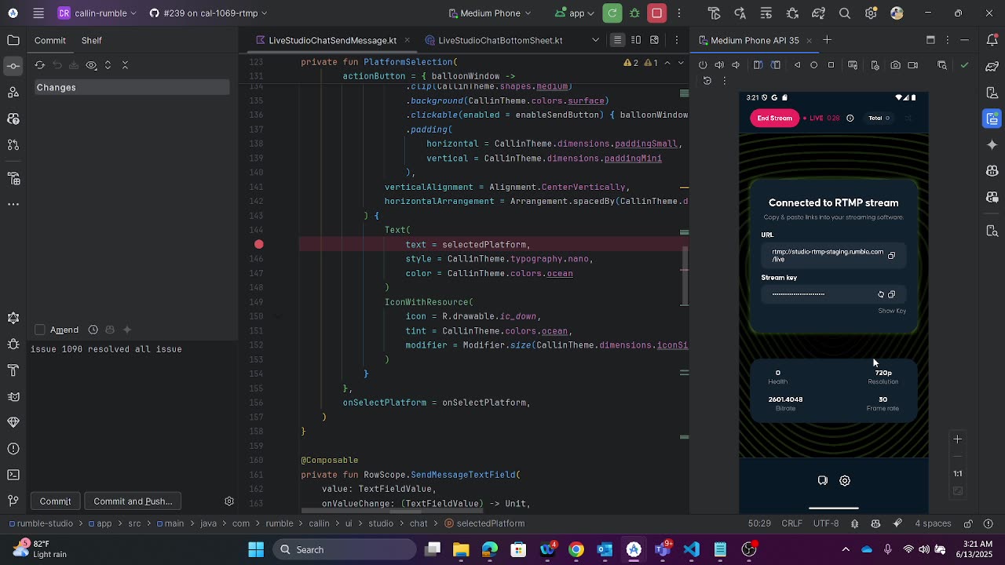
Task: Click Expand All in the Commit toolbar
Action: click(x=108, y=65)
